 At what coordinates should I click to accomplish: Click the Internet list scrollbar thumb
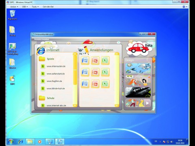[75, 70]
